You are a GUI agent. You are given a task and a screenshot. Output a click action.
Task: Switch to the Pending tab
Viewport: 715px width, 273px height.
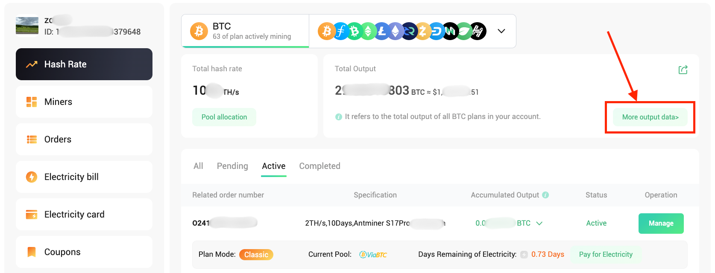click(x=232, y=166)
